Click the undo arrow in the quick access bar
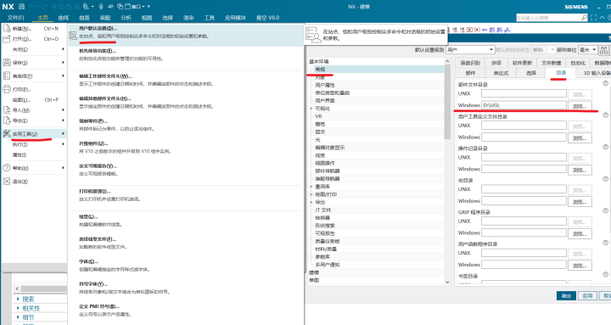The height and width of the screenshot is (325, 611). (x=31, y=7)
